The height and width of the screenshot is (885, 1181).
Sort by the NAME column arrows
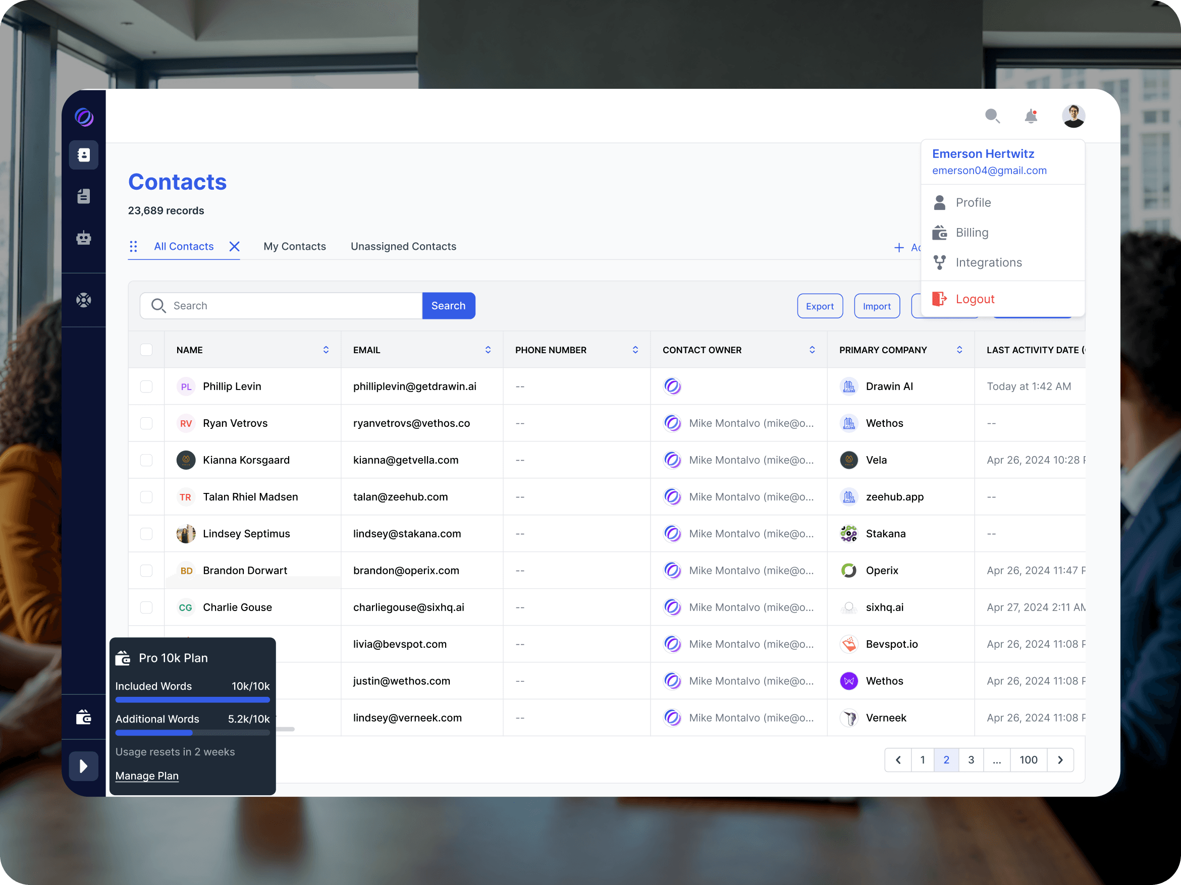point(326,350)
